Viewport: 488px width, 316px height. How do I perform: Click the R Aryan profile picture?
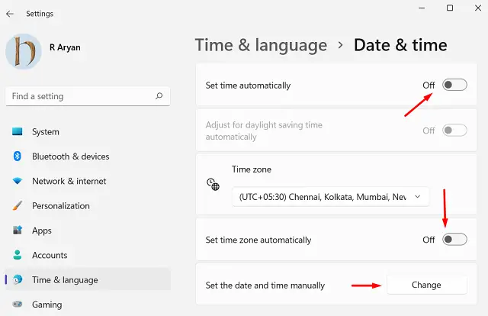click(24, 50)
